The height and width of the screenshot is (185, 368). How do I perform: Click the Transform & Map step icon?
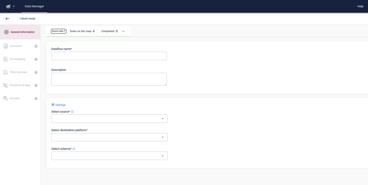(x=5, y=85)
